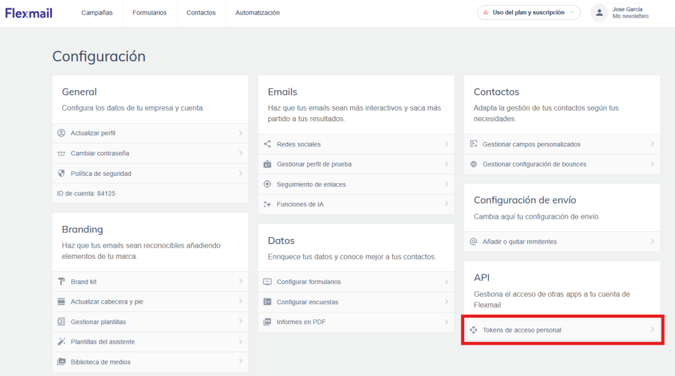The image size is (675, 376).
Task: Go to the Automatización menu
Action: (258, 13)
